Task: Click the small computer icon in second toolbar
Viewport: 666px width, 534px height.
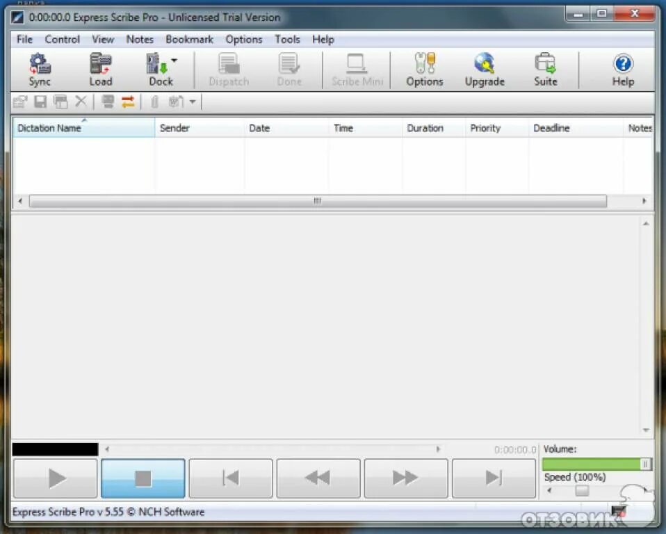Action: [x=108, y=102]
